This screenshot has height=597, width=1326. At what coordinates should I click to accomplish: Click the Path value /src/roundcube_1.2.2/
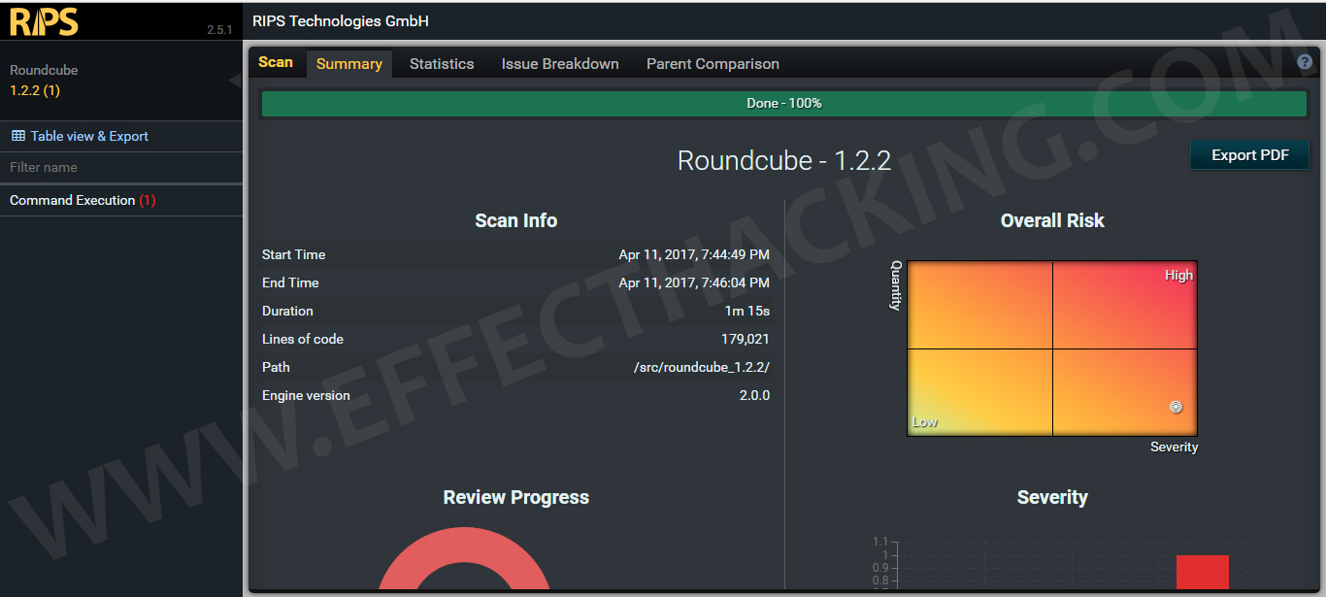[702, 367]
